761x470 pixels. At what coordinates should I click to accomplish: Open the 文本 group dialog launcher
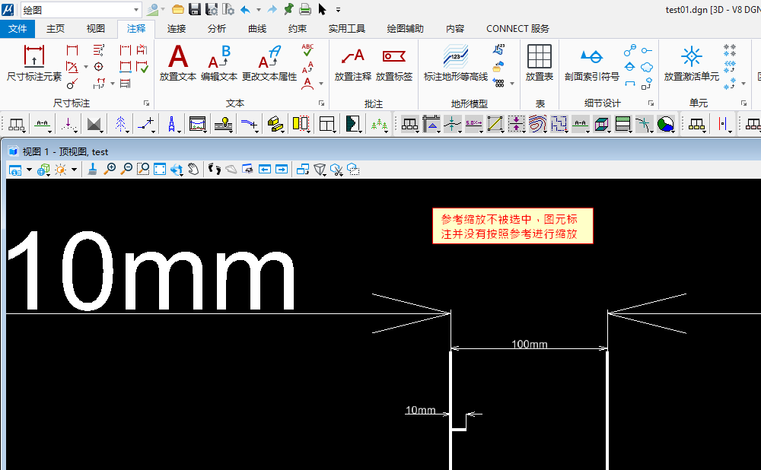tap(321, 103)
